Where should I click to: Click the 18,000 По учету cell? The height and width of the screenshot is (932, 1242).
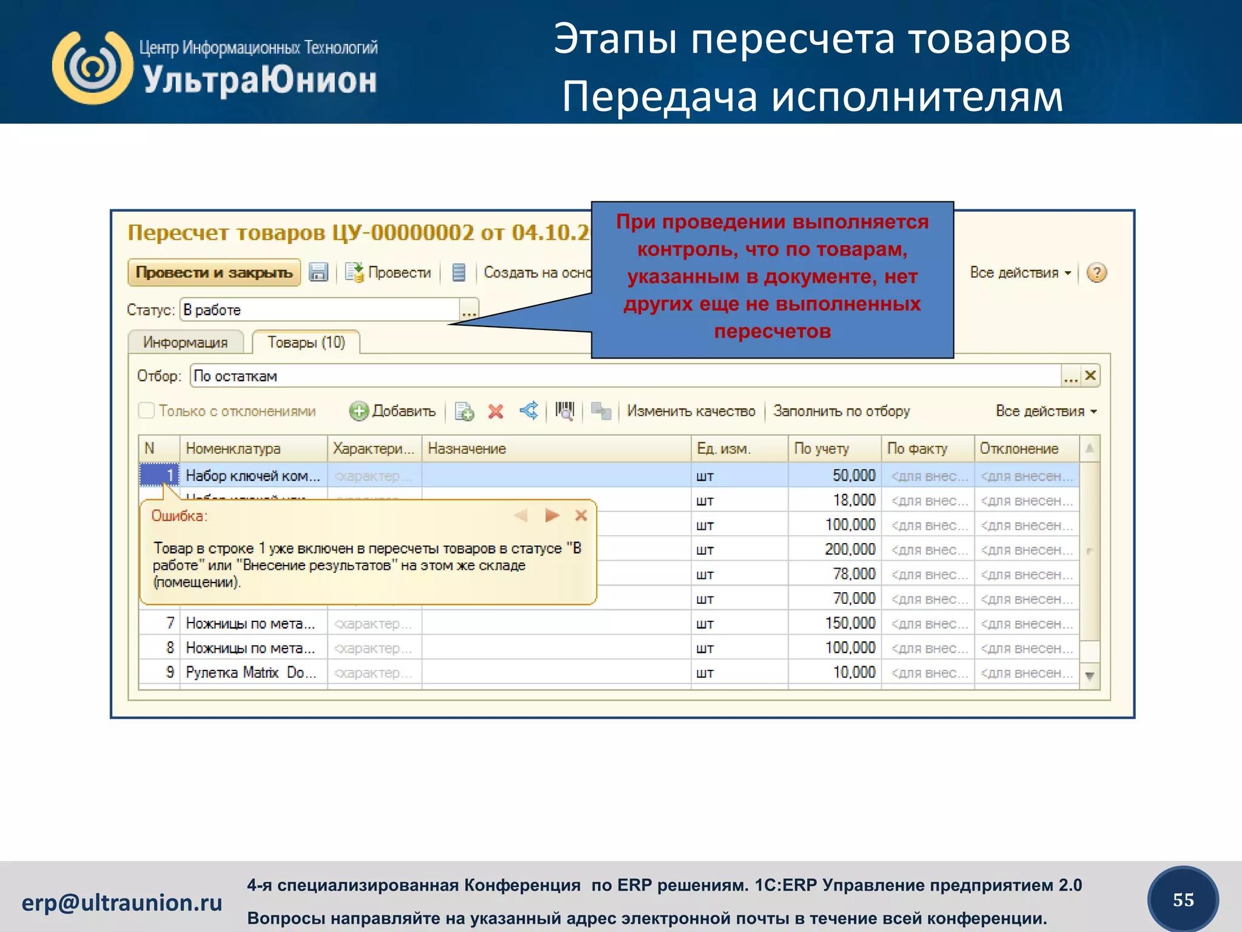pos(834,501)
